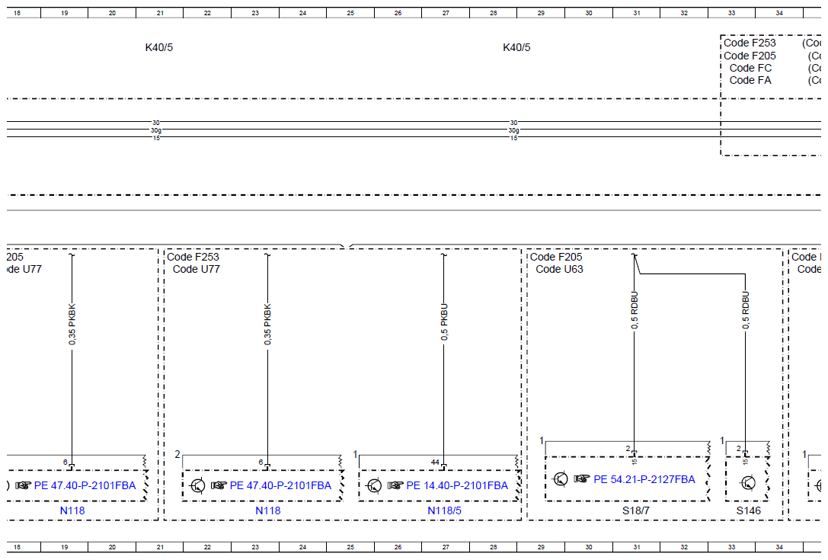
Task: Click pointing-hand icon in the Code F253 N118 box
Action: click(x=219, y=485)
